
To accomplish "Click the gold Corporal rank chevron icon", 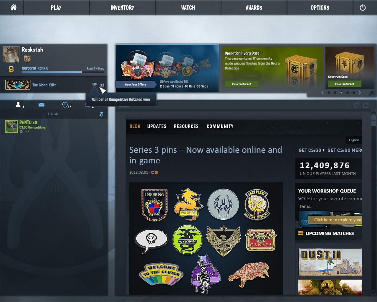I will coord(11,69).
